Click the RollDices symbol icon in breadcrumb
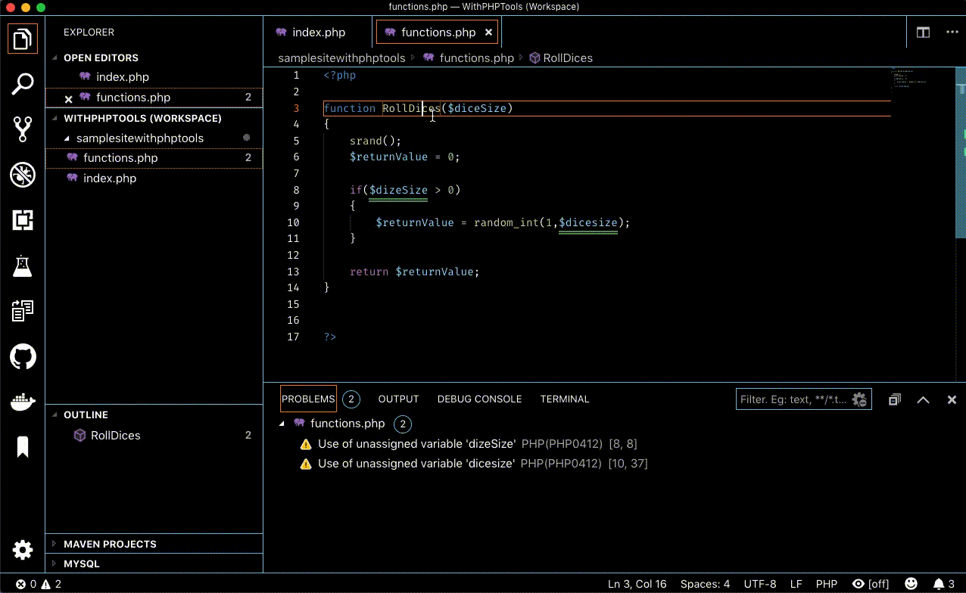Viewport: 966px width, 593px height. click(534, 57)
